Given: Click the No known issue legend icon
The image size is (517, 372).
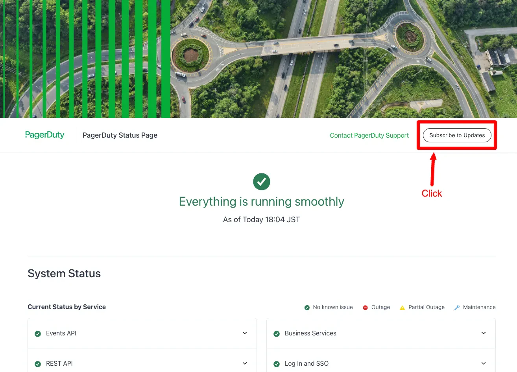Looking at the screenshot, I should click(307, 308).
